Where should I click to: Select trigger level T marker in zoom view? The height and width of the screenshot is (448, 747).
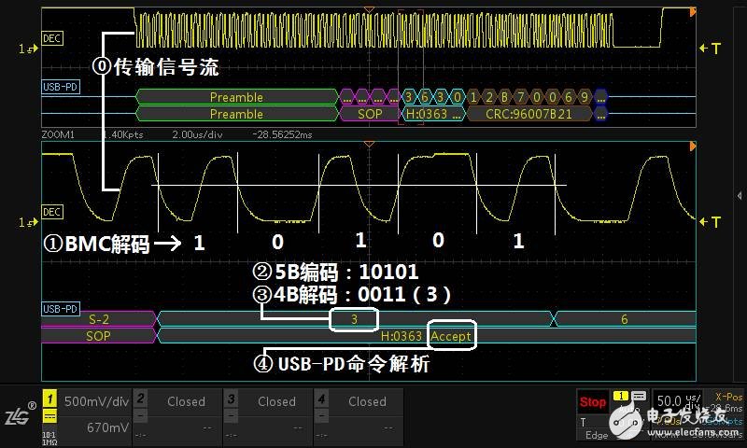[710, 222]
